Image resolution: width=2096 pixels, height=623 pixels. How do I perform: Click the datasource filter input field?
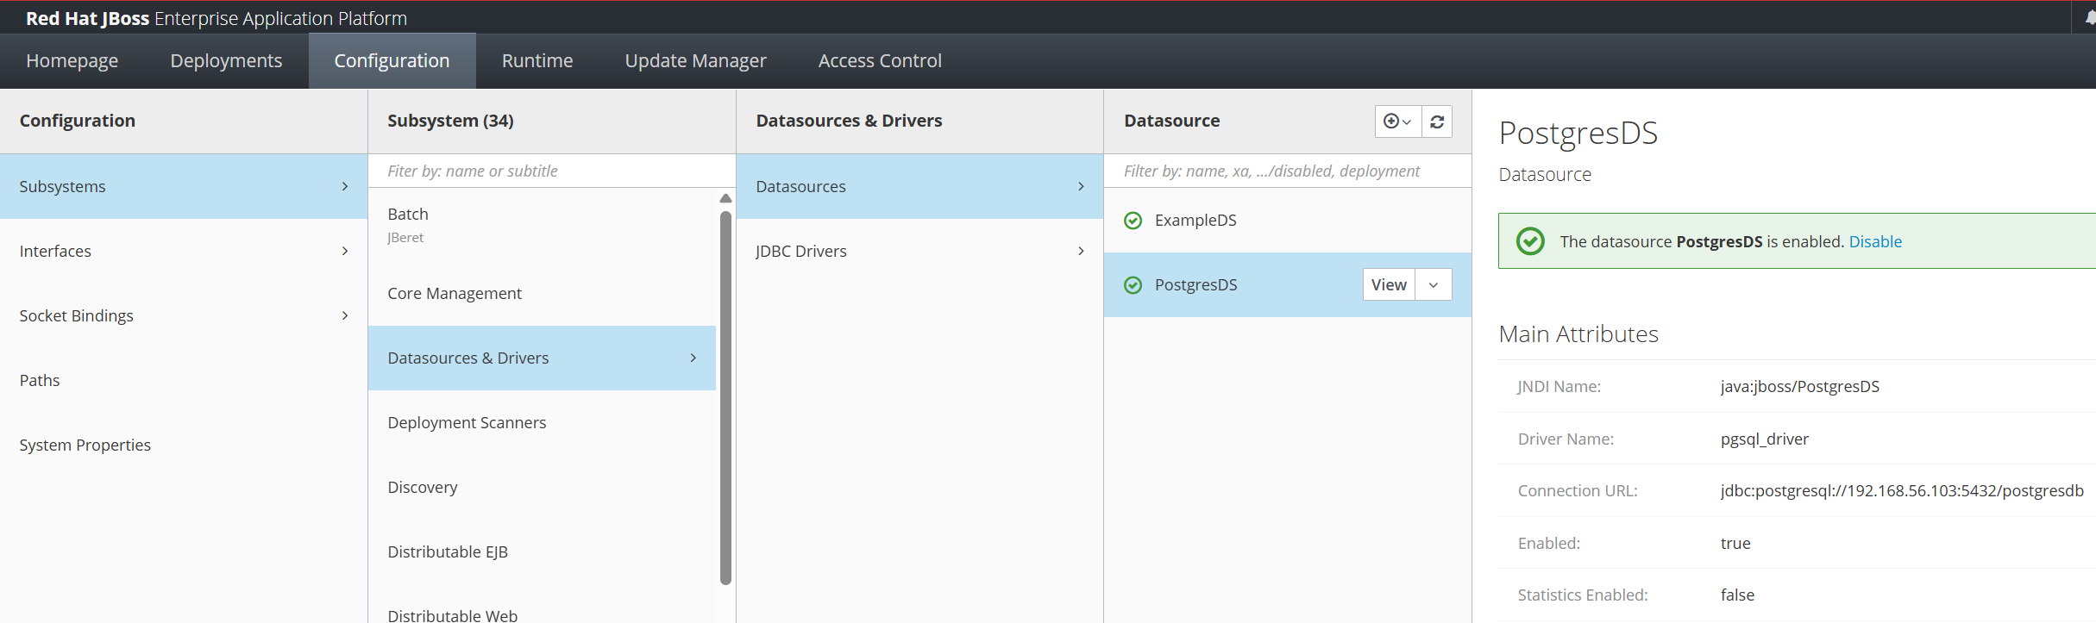(x=1288, y=171)
